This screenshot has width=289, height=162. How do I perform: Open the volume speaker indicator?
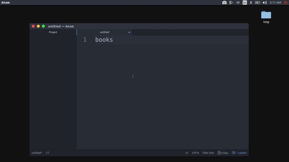tap(265, 3)
